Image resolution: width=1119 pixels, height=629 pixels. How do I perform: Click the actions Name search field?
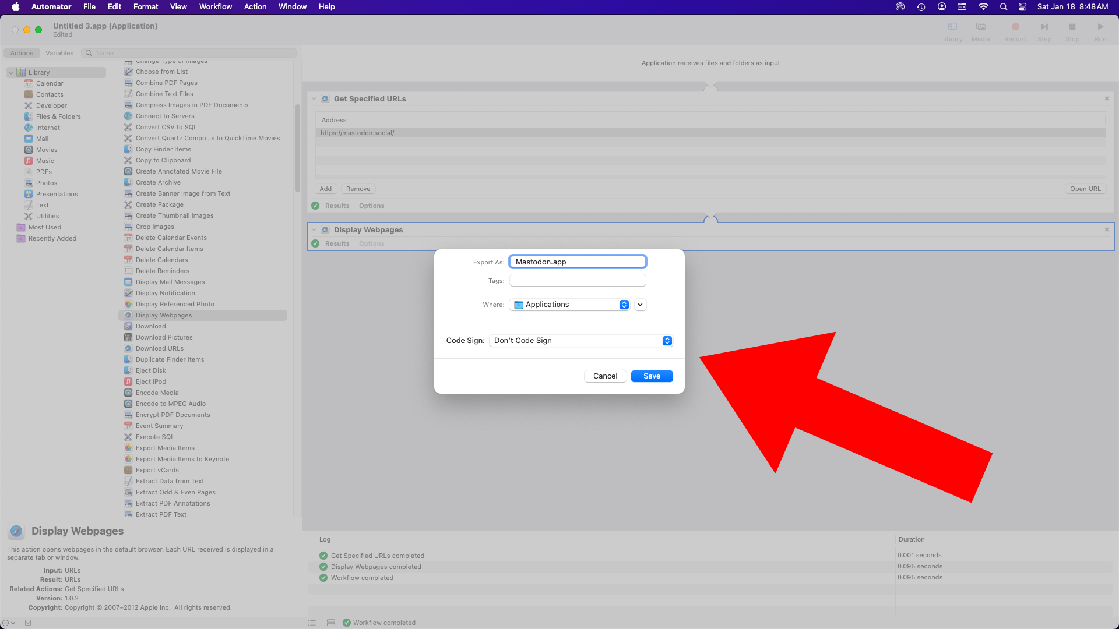[x=189, y=53]
